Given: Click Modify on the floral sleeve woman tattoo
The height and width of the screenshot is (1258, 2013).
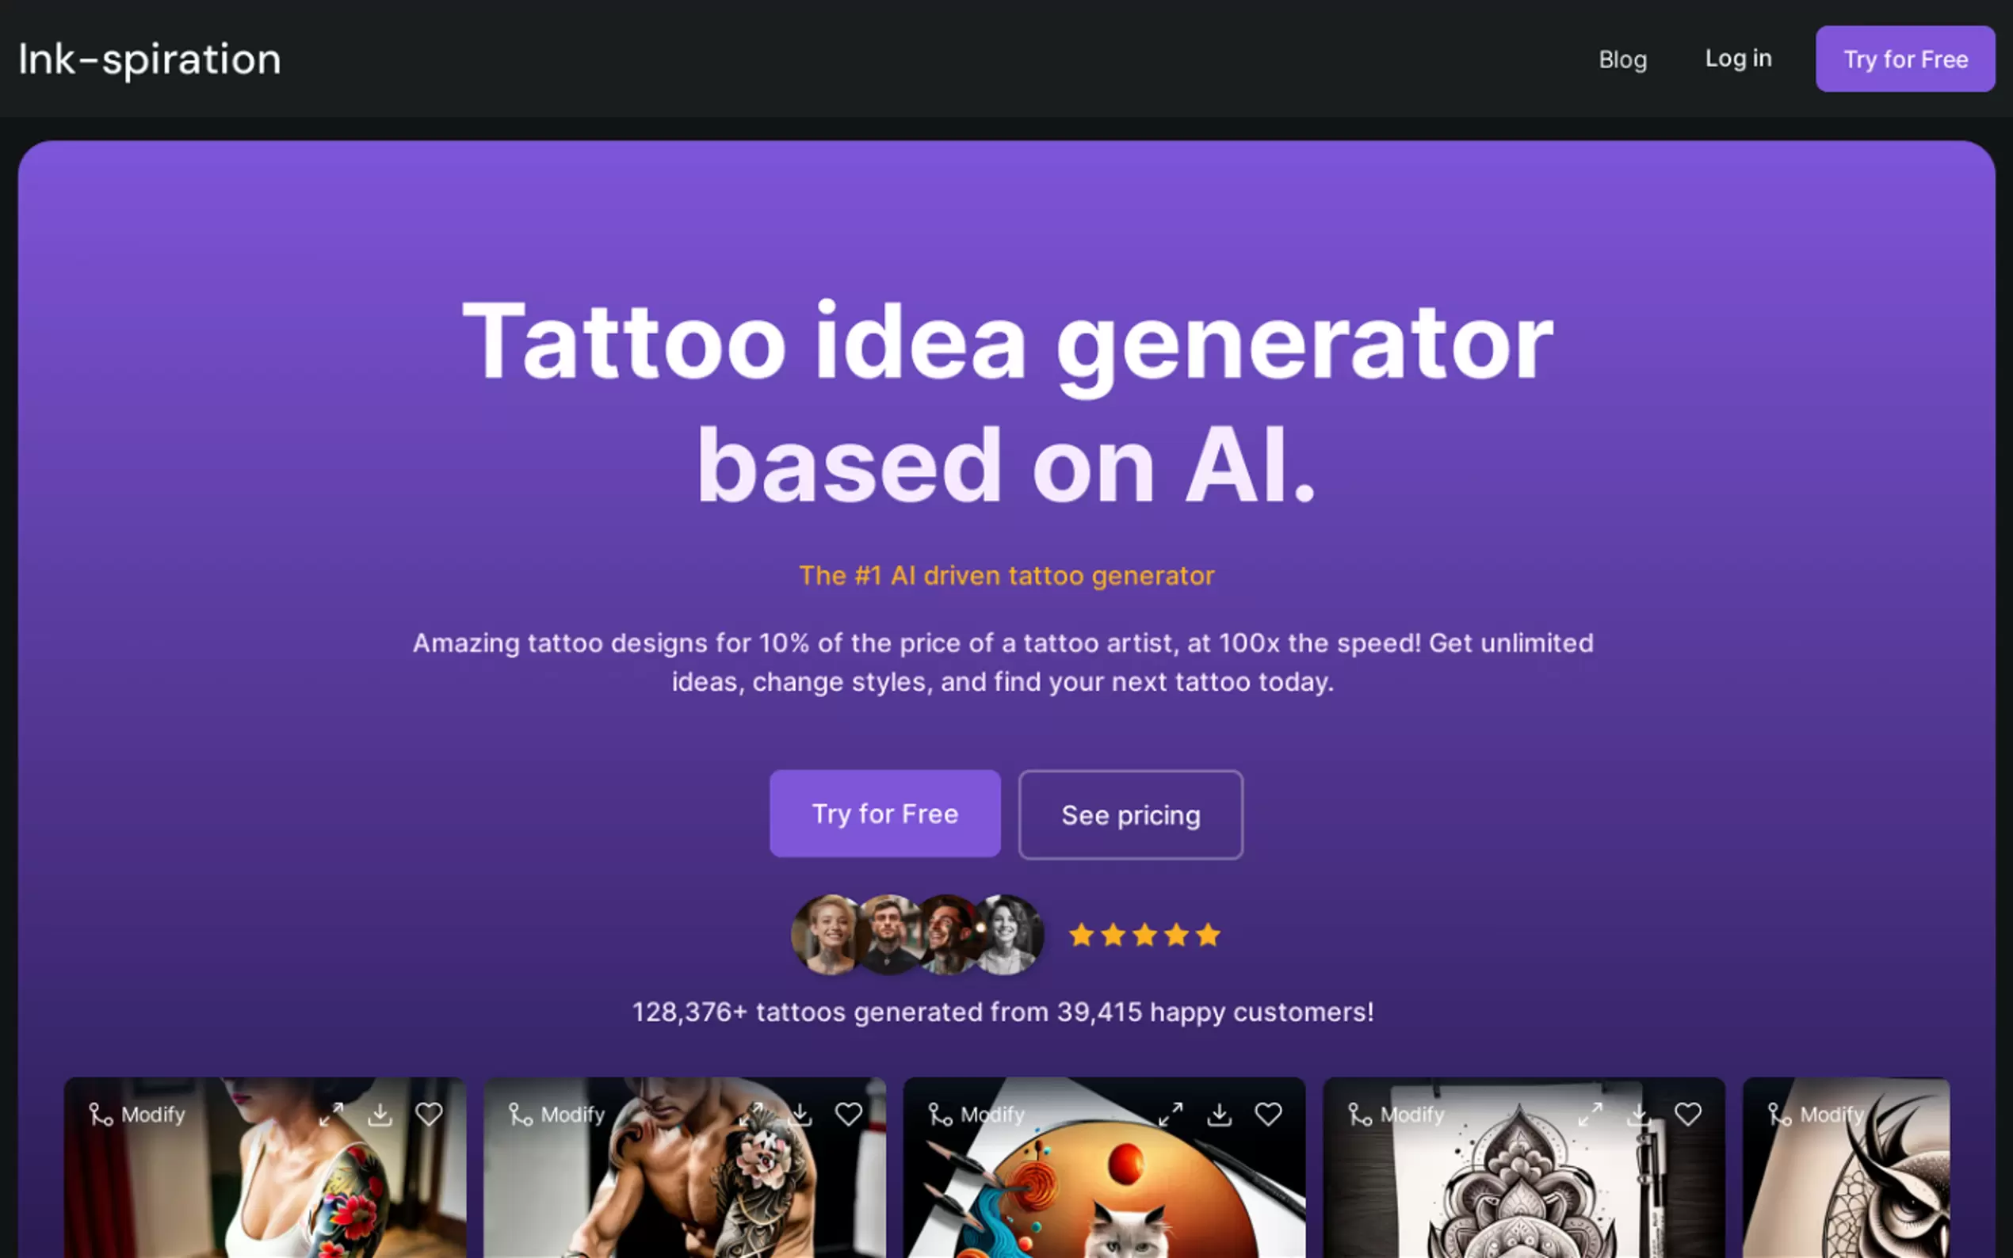Looking at the screenshot, I should coord(136,1114).
